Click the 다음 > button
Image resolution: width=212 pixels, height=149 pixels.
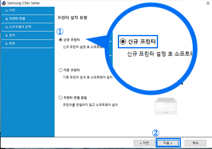[168, 143]
